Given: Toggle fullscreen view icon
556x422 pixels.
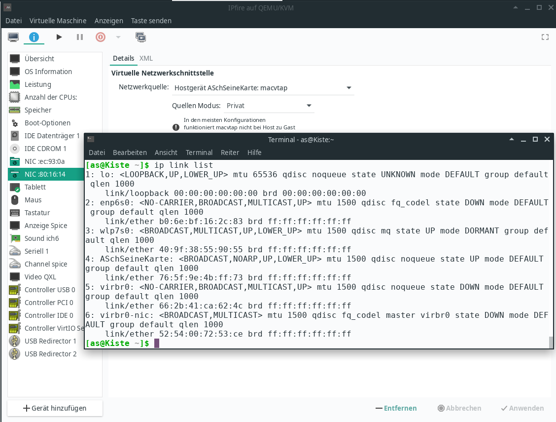Looking at the screenshot, I should [x=545, y=37].
